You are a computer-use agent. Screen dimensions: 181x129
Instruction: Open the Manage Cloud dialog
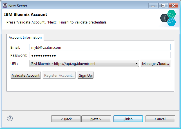tap(155, 64)
